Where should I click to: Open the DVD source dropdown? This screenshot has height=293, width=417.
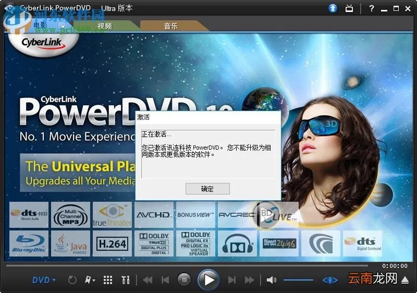pyautogui.click(x=44, y=280)
